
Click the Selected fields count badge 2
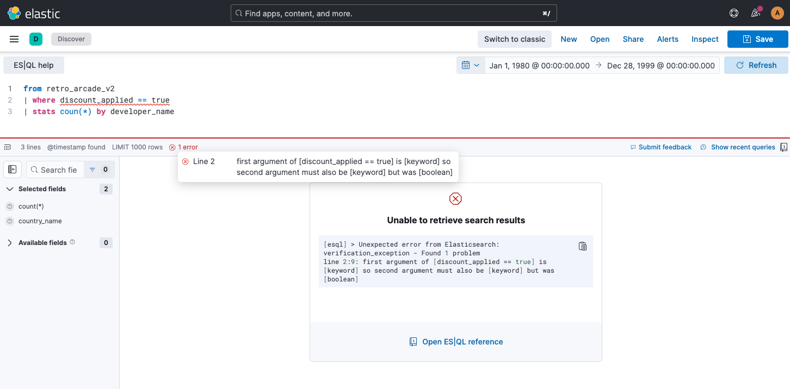[x=106, y=189]
